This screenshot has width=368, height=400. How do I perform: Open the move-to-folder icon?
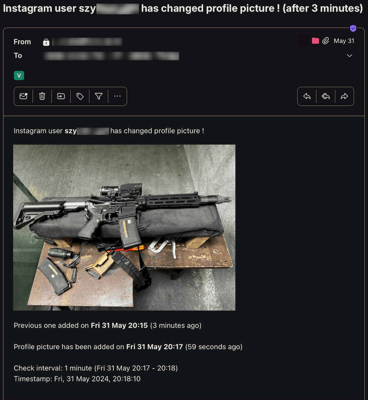(x=61, y=96)
